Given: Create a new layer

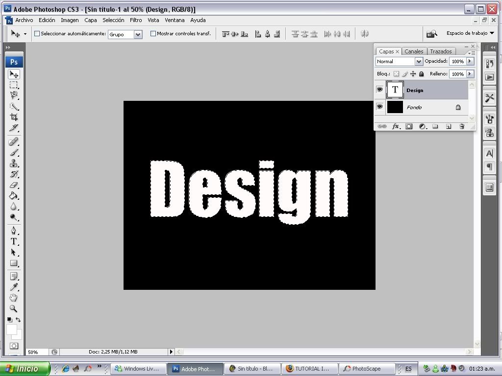Looking at the screenshot, I should 449,127.
